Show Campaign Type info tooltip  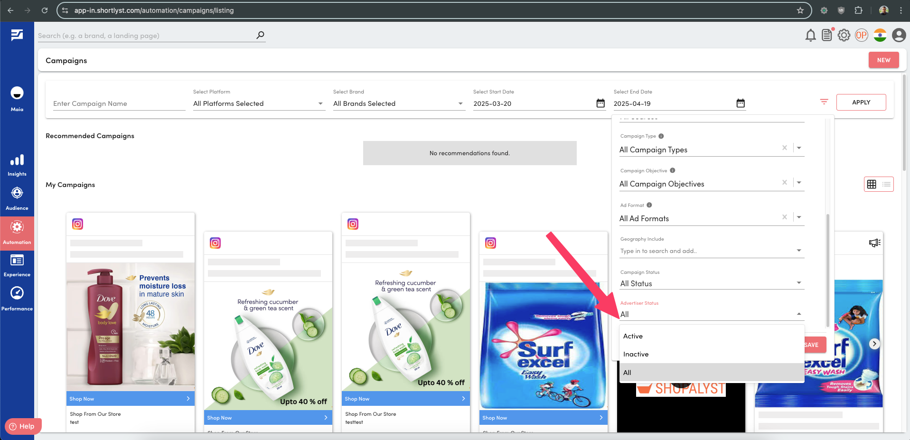[661, 136]
